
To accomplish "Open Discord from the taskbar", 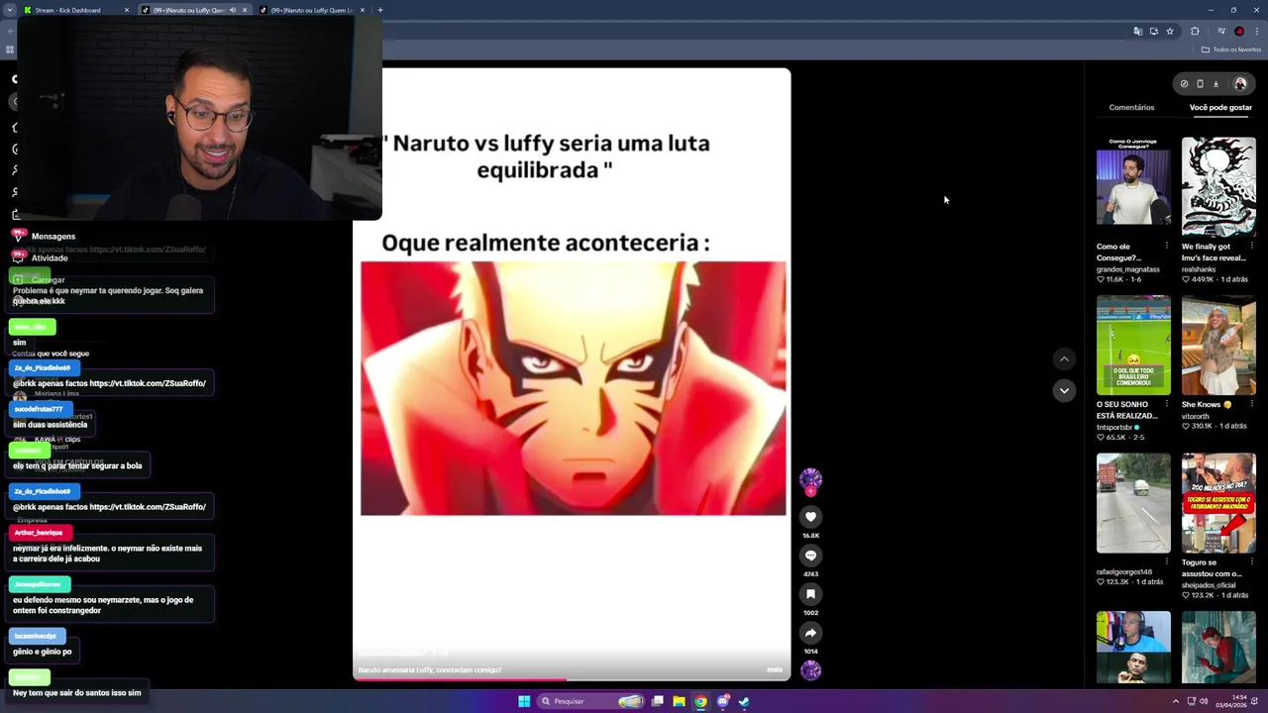I will coord(722,701).
